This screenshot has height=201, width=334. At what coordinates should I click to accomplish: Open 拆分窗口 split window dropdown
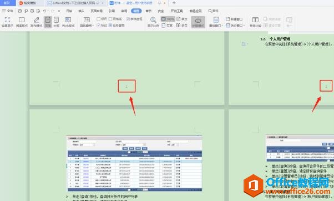coord(235,26)
